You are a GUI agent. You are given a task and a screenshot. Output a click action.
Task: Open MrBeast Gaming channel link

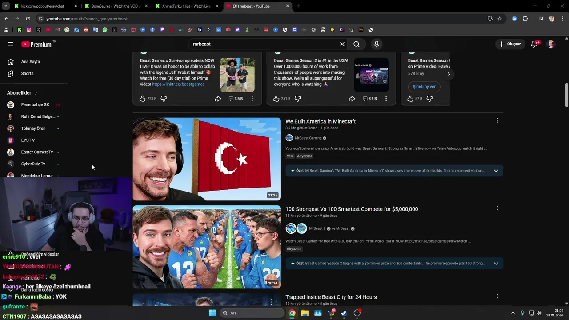(x=308, y=138)
